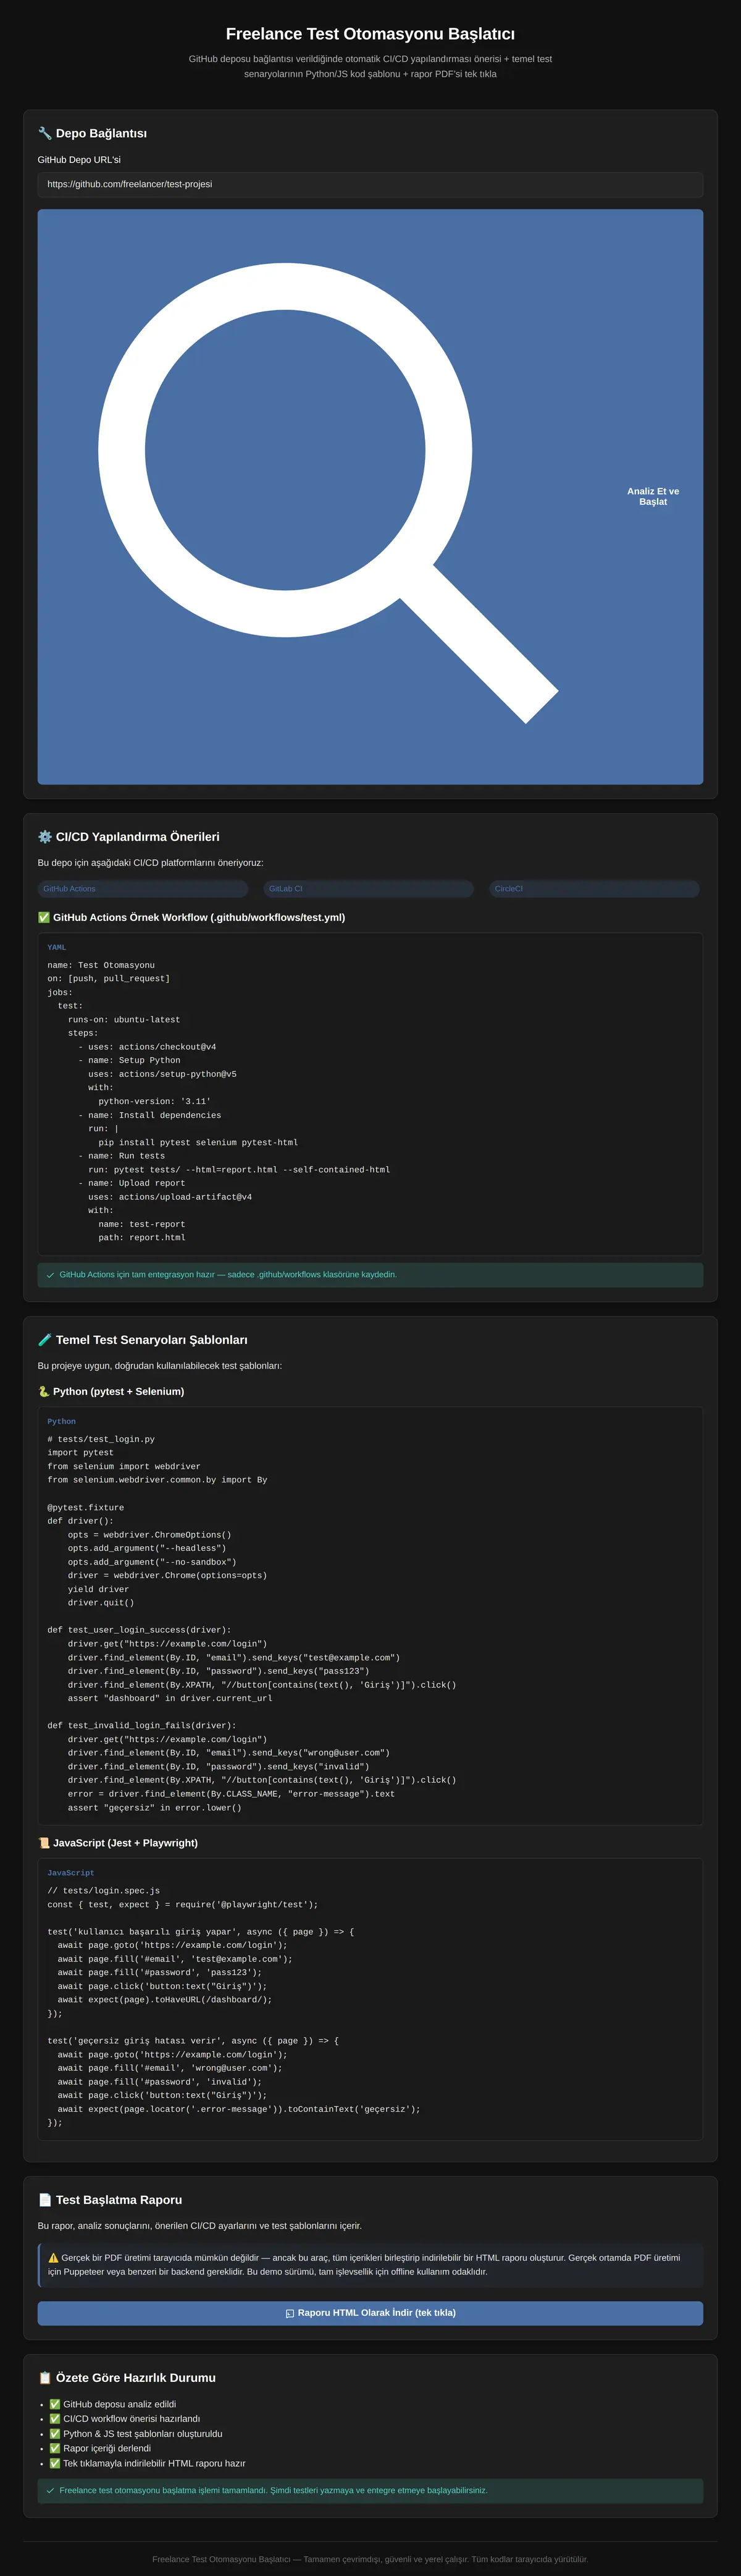Click the scroll icon beside JavaScript (Jest + Playwright)
741x2576 pixels.
point(44,1843)
